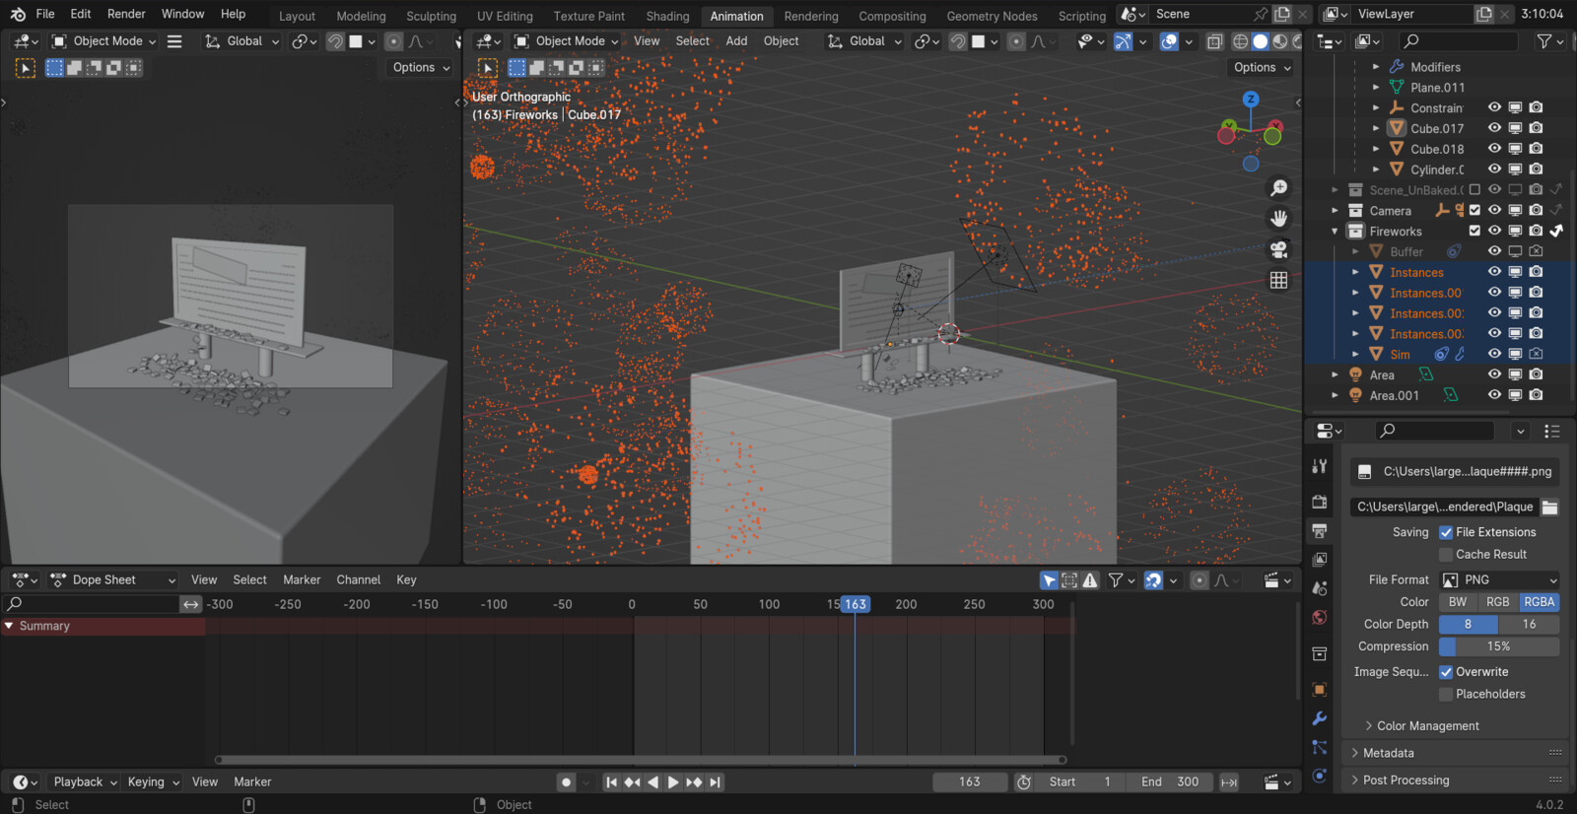Click the End frame 300 field
The width and height of the screenshot is (1577, 814).
[1170, 782]
